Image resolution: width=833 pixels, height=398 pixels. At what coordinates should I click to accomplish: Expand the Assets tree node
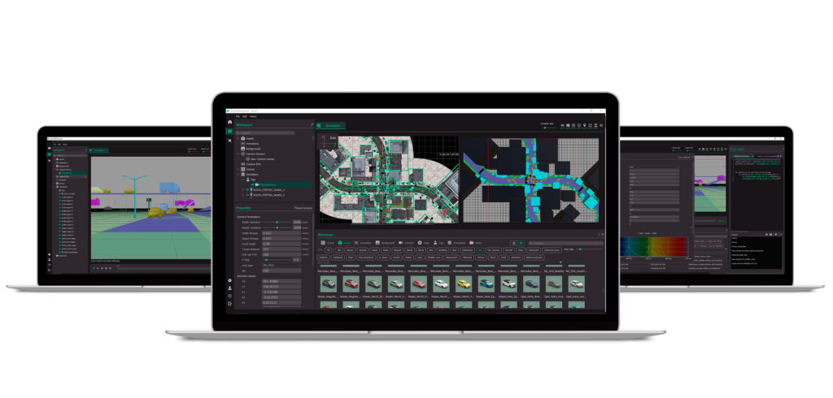(238, 139)
